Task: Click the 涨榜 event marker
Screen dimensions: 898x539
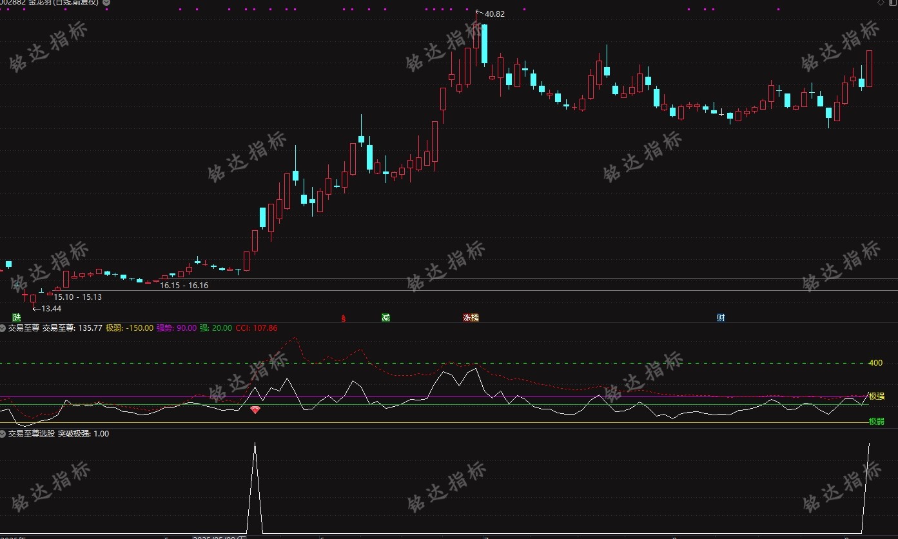Action: tap(471, 317)
